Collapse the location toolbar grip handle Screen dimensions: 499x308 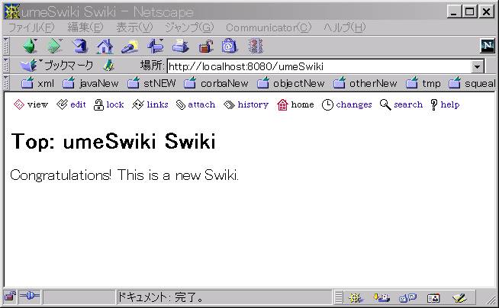click(6, 66)
